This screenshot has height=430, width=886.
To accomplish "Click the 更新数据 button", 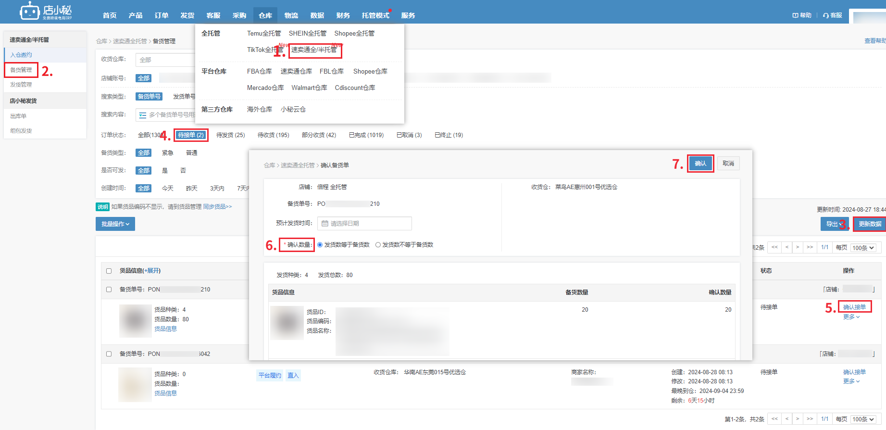I will [870, 224].
